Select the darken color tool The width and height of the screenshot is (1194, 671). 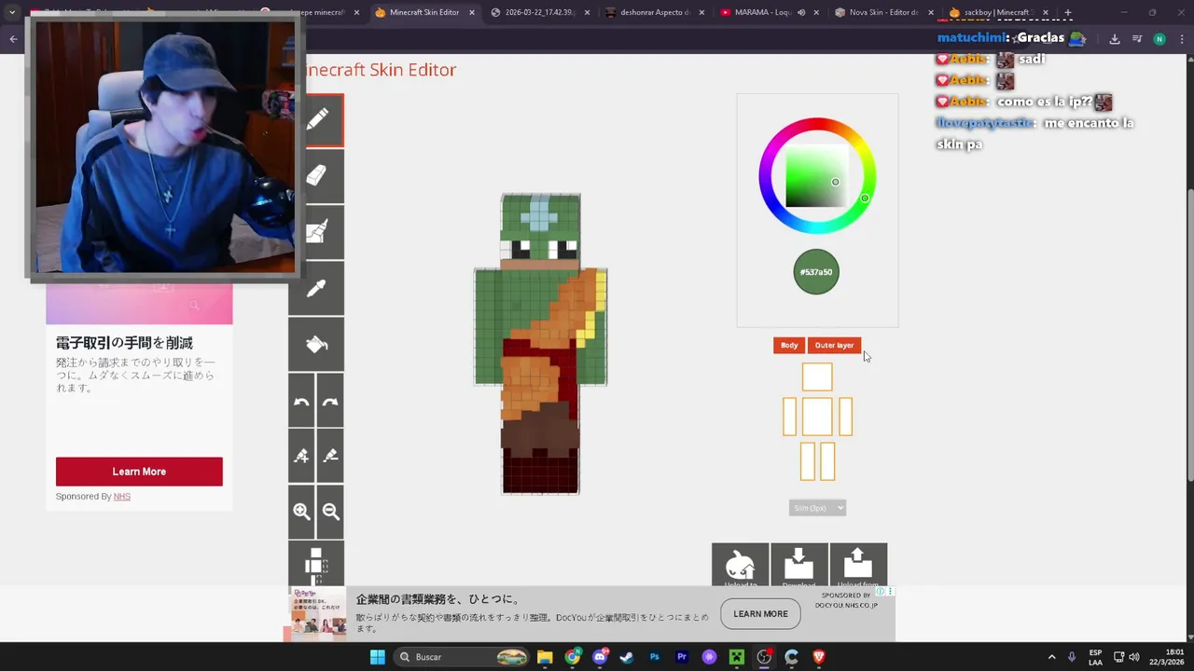click(x=330, y=456)
